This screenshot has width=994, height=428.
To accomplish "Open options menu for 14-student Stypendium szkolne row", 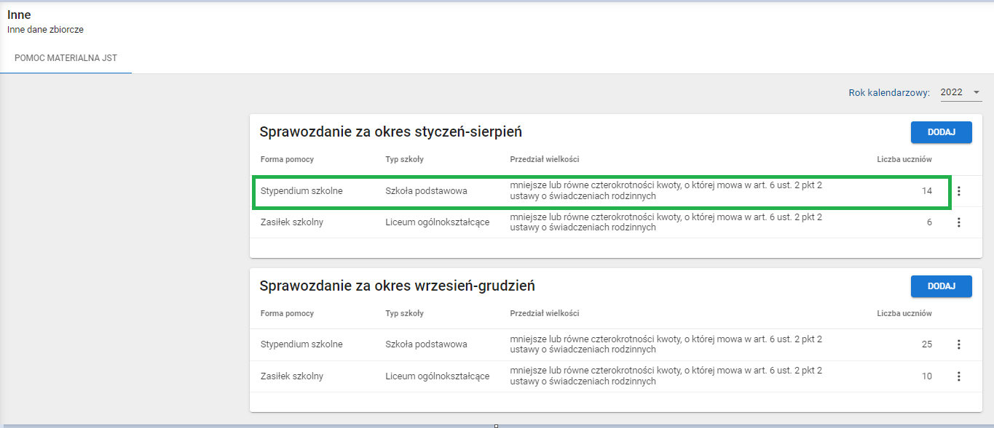I will click(958, 191).
